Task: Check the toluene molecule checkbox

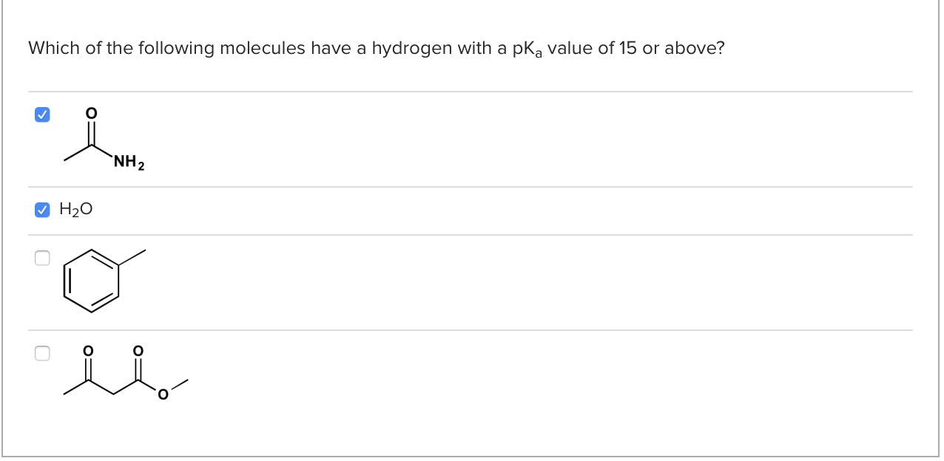Action: 42,257
